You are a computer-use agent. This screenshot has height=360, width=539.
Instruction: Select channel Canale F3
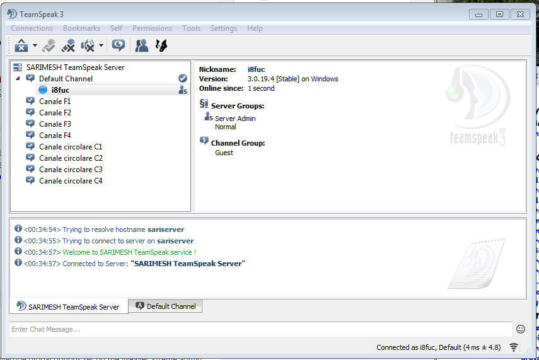pyautogui.click(x=55, y=124)
